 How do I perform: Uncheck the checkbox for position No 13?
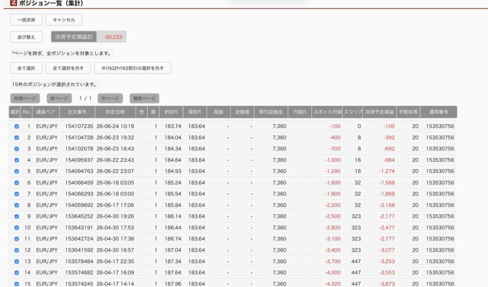tap(17, 261)
